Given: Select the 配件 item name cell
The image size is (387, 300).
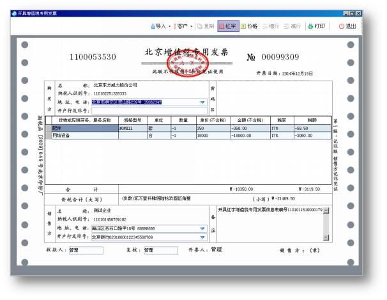Looking at the screenshot, I should (x=85, y=129).
